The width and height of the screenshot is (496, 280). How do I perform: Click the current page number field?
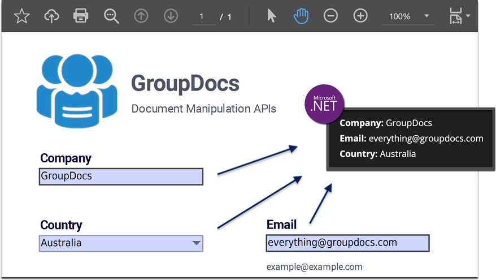tap(202, 17)
